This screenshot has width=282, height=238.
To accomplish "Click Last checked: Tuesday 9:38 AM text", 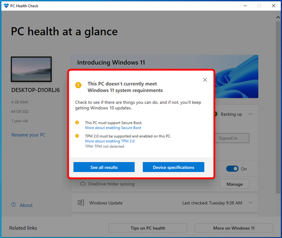I will [212, 203].
